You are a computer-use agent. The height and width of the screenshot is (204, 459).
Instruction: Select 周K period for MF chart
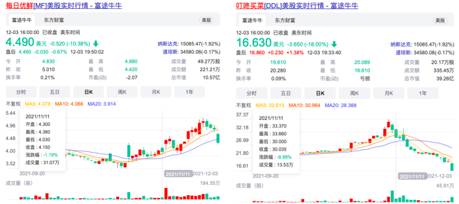pyautogui.click(x=122, y=92)
